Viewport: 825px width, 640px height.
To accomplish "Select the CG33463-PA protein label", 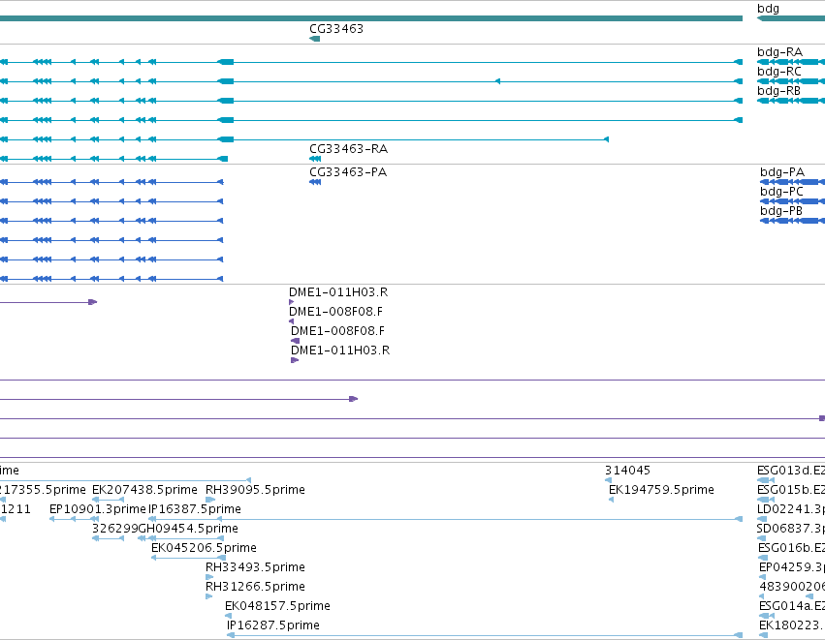I will [348, 172].
